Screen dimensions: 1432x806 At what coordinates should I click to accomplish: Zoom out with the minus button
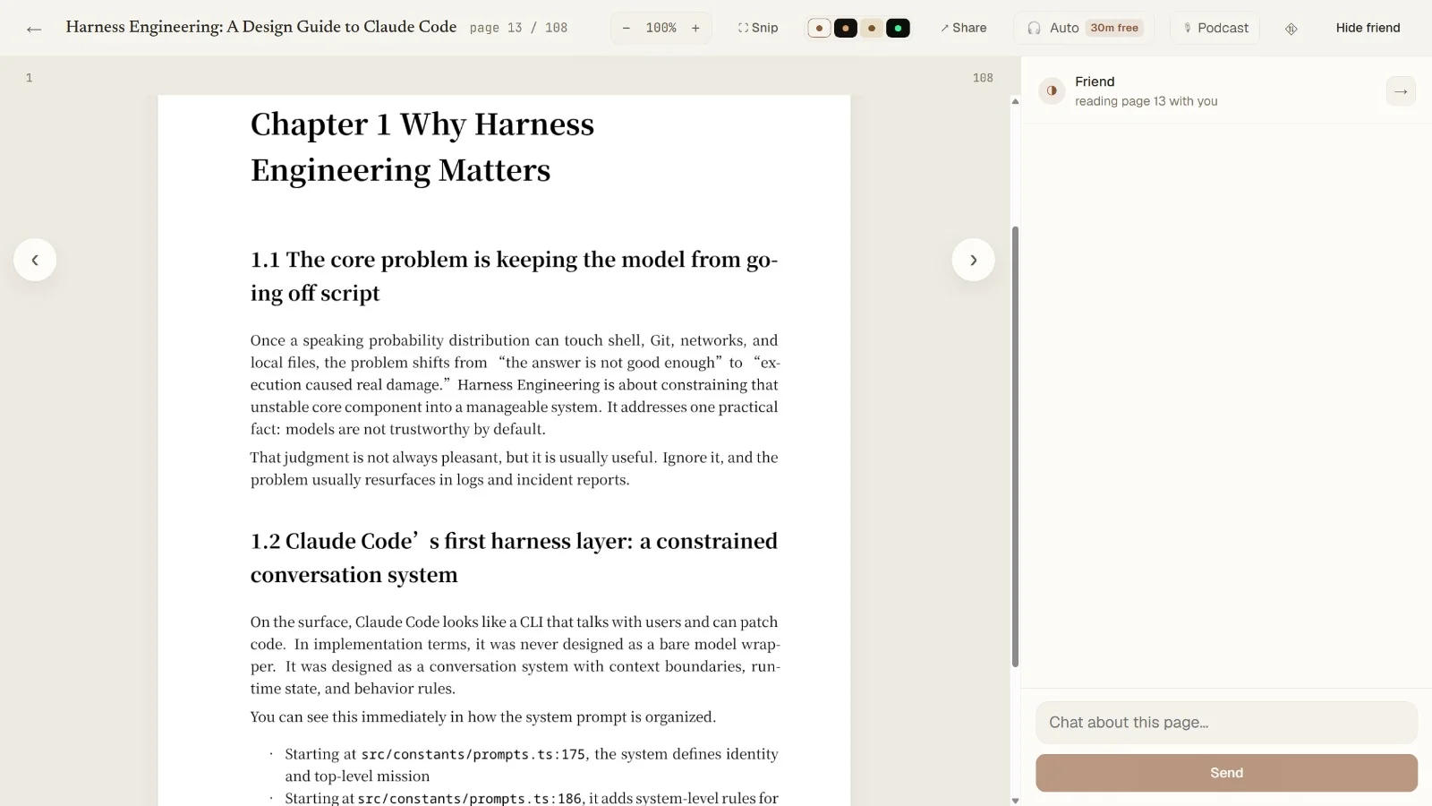[626, 28]
